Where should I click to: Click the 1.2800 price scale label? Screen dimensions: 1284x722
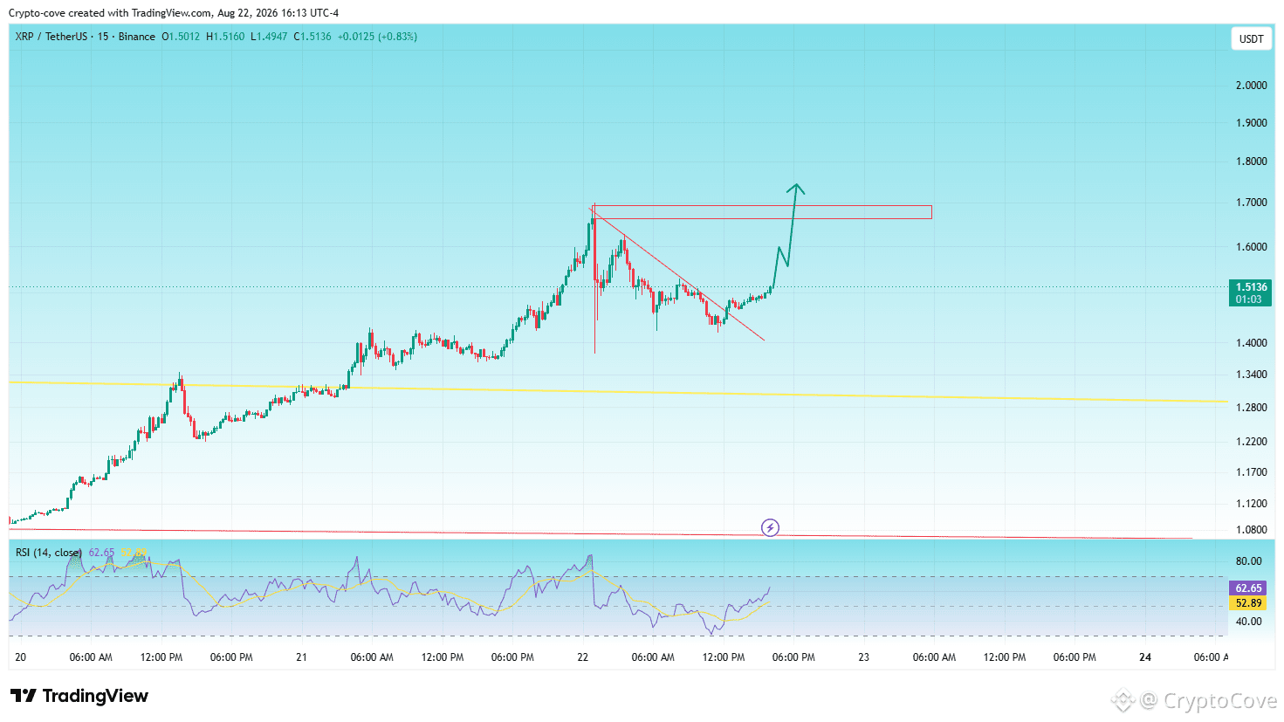[x=1251, y=408]
